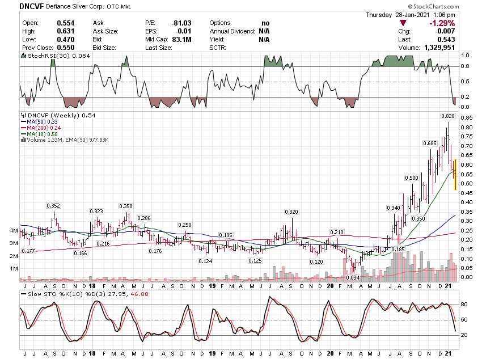The image size is (482, 359).
Task: Click the Open value 0.554
Action: coord(66,23)
